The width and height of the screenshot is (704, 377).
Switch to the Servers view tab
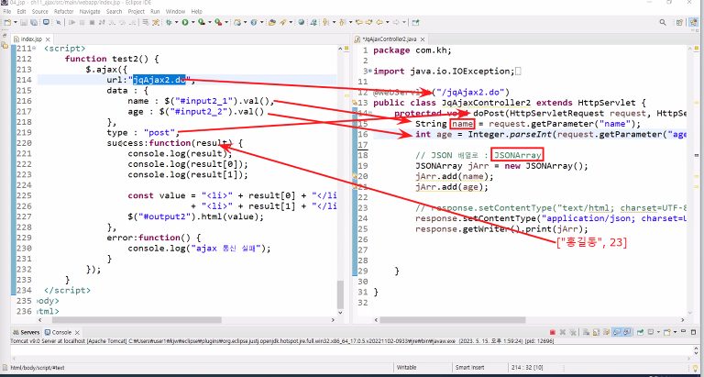coord(27,333)
